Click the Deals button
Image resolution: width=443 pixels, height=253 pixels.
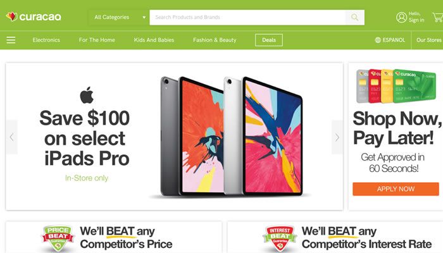(x=269, y=40)
